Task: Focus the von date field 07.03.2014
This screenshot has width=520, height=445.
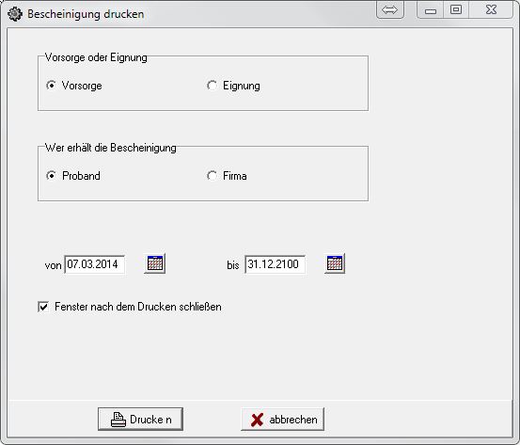Action: (95, 264)
